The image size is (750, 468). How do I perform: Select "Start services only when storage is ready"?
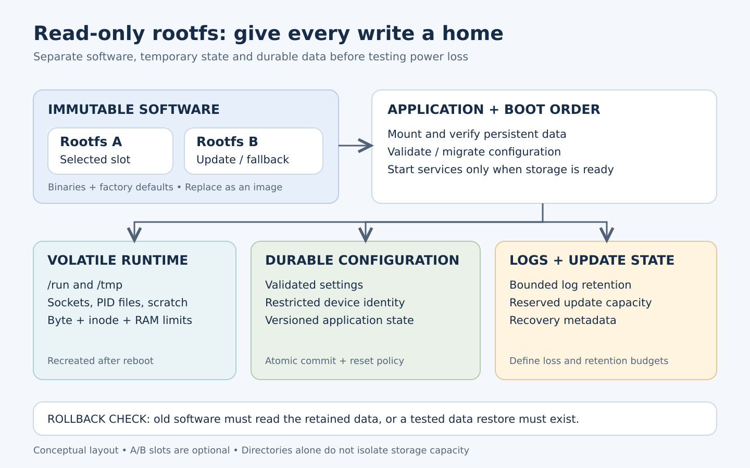point(501,170)
